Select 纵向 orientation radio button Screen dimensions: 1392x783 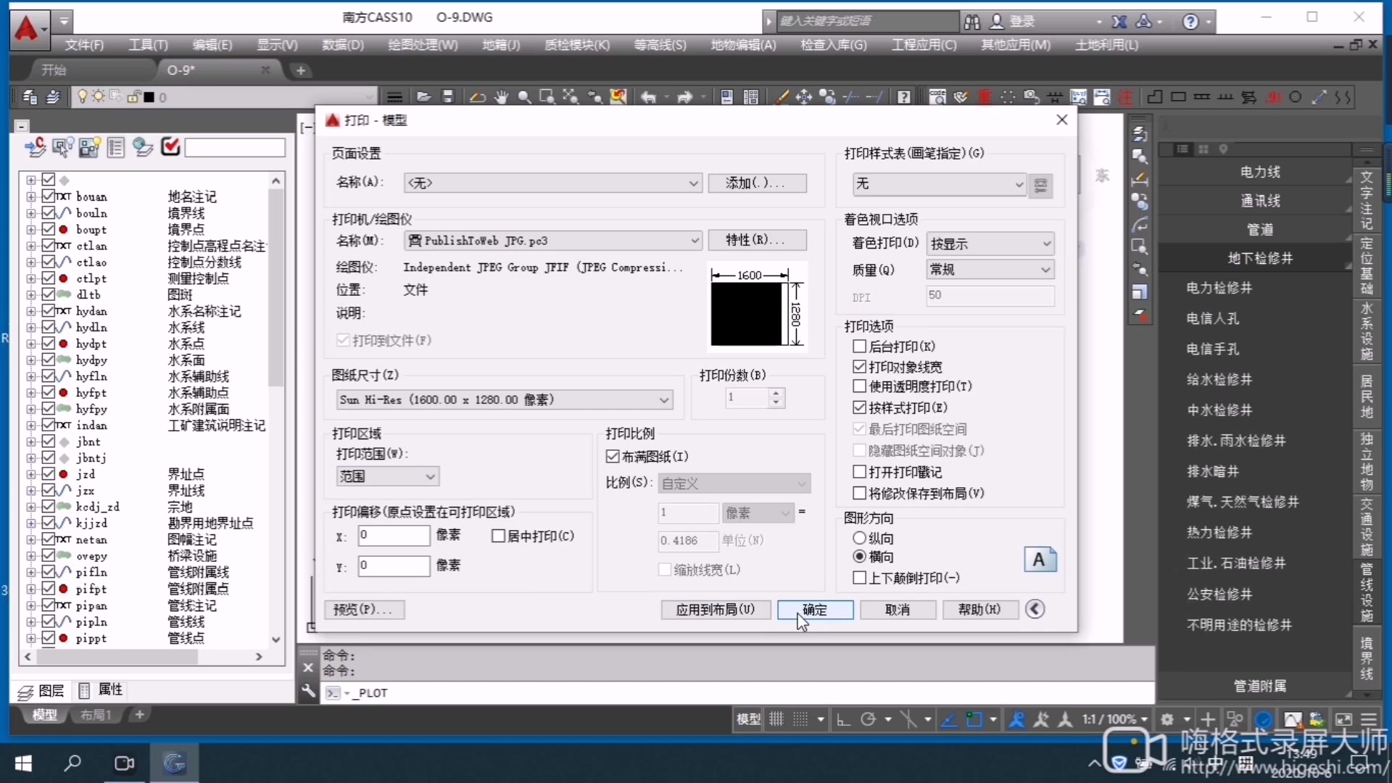coord(860,538)
